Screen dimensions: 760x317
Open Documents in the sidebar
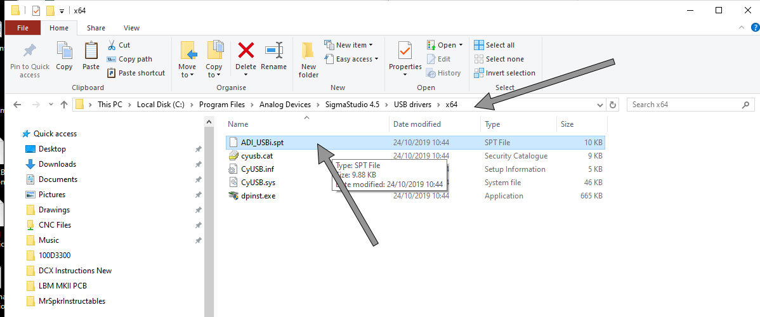click(x=58, y=179)
